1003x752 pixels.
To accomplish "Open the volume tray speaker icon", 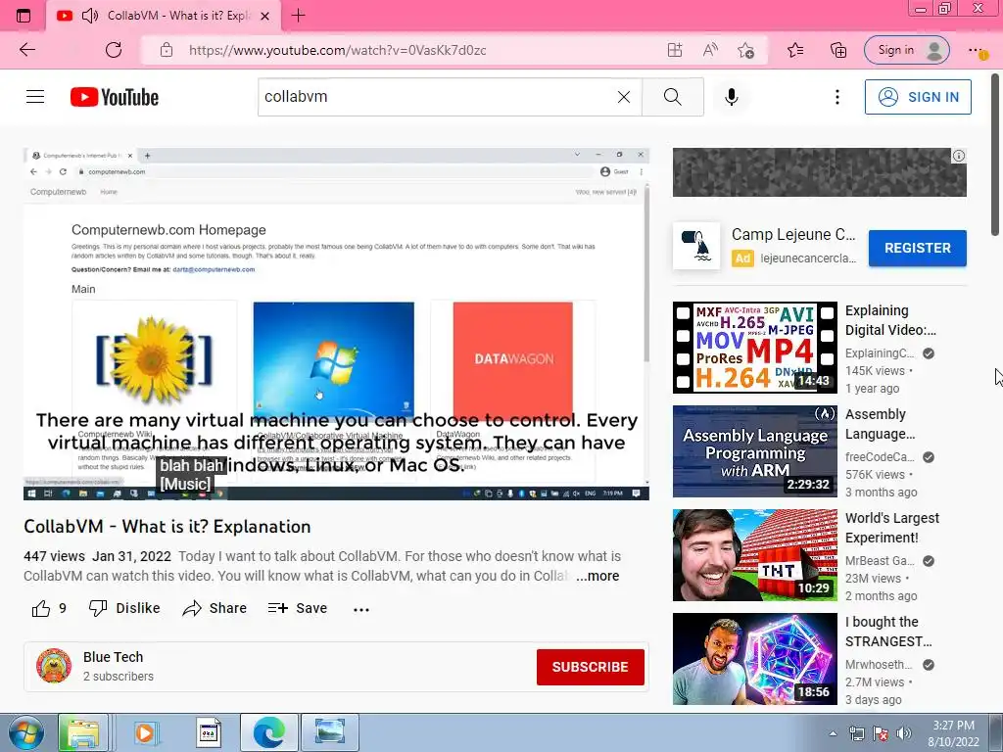I will point(904,733).
